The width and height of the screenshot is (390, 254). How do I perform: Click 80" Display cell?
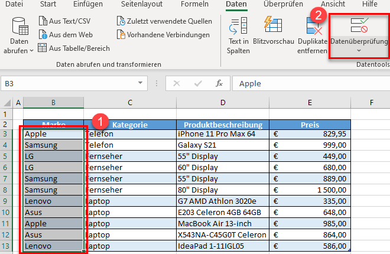tap(223, 190)
